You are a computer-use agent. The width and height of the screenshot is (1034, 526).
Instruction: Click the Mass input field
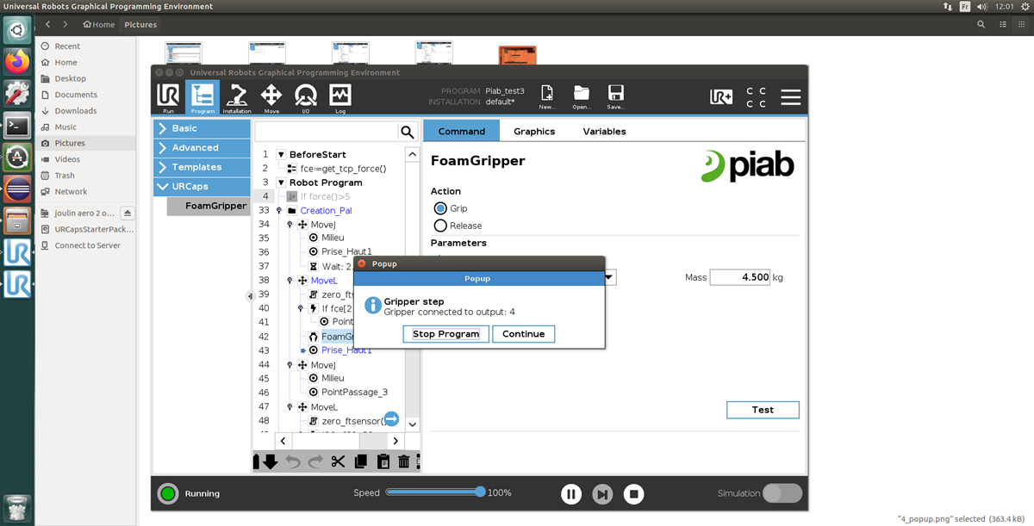click(x=739, y=277)
